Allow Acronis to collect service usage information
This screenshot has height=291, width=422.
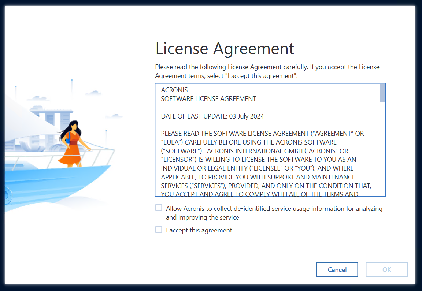click(x=158, y=208)
